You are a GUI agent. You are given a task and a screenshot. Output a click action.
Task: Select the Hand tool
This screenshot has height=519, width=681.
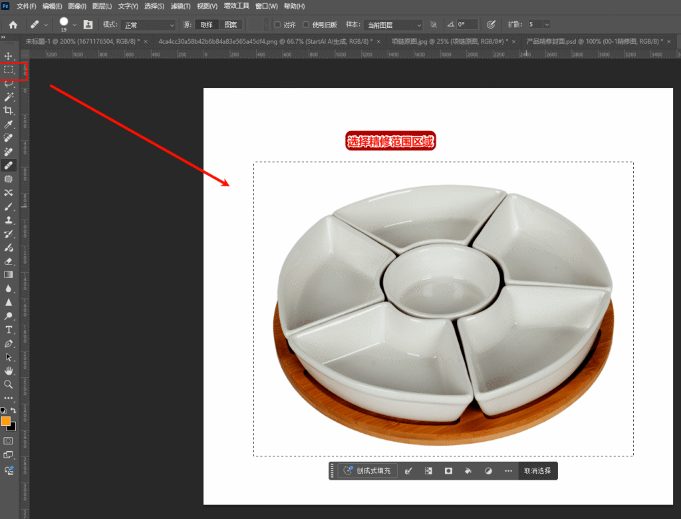pos(9,371)
